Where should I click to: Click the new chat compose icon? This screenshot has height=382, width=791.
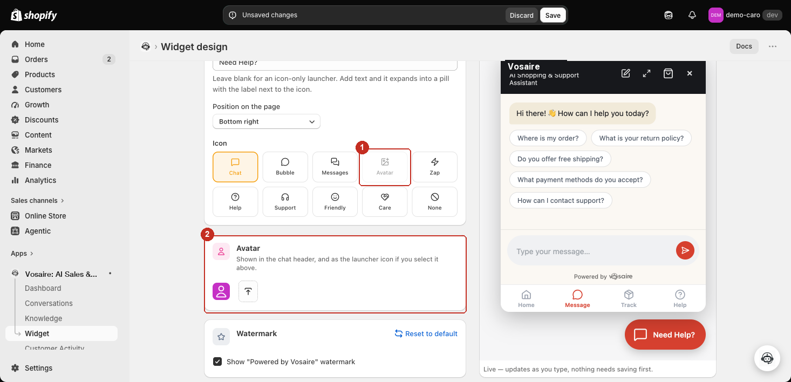click(x=626, y=73)
